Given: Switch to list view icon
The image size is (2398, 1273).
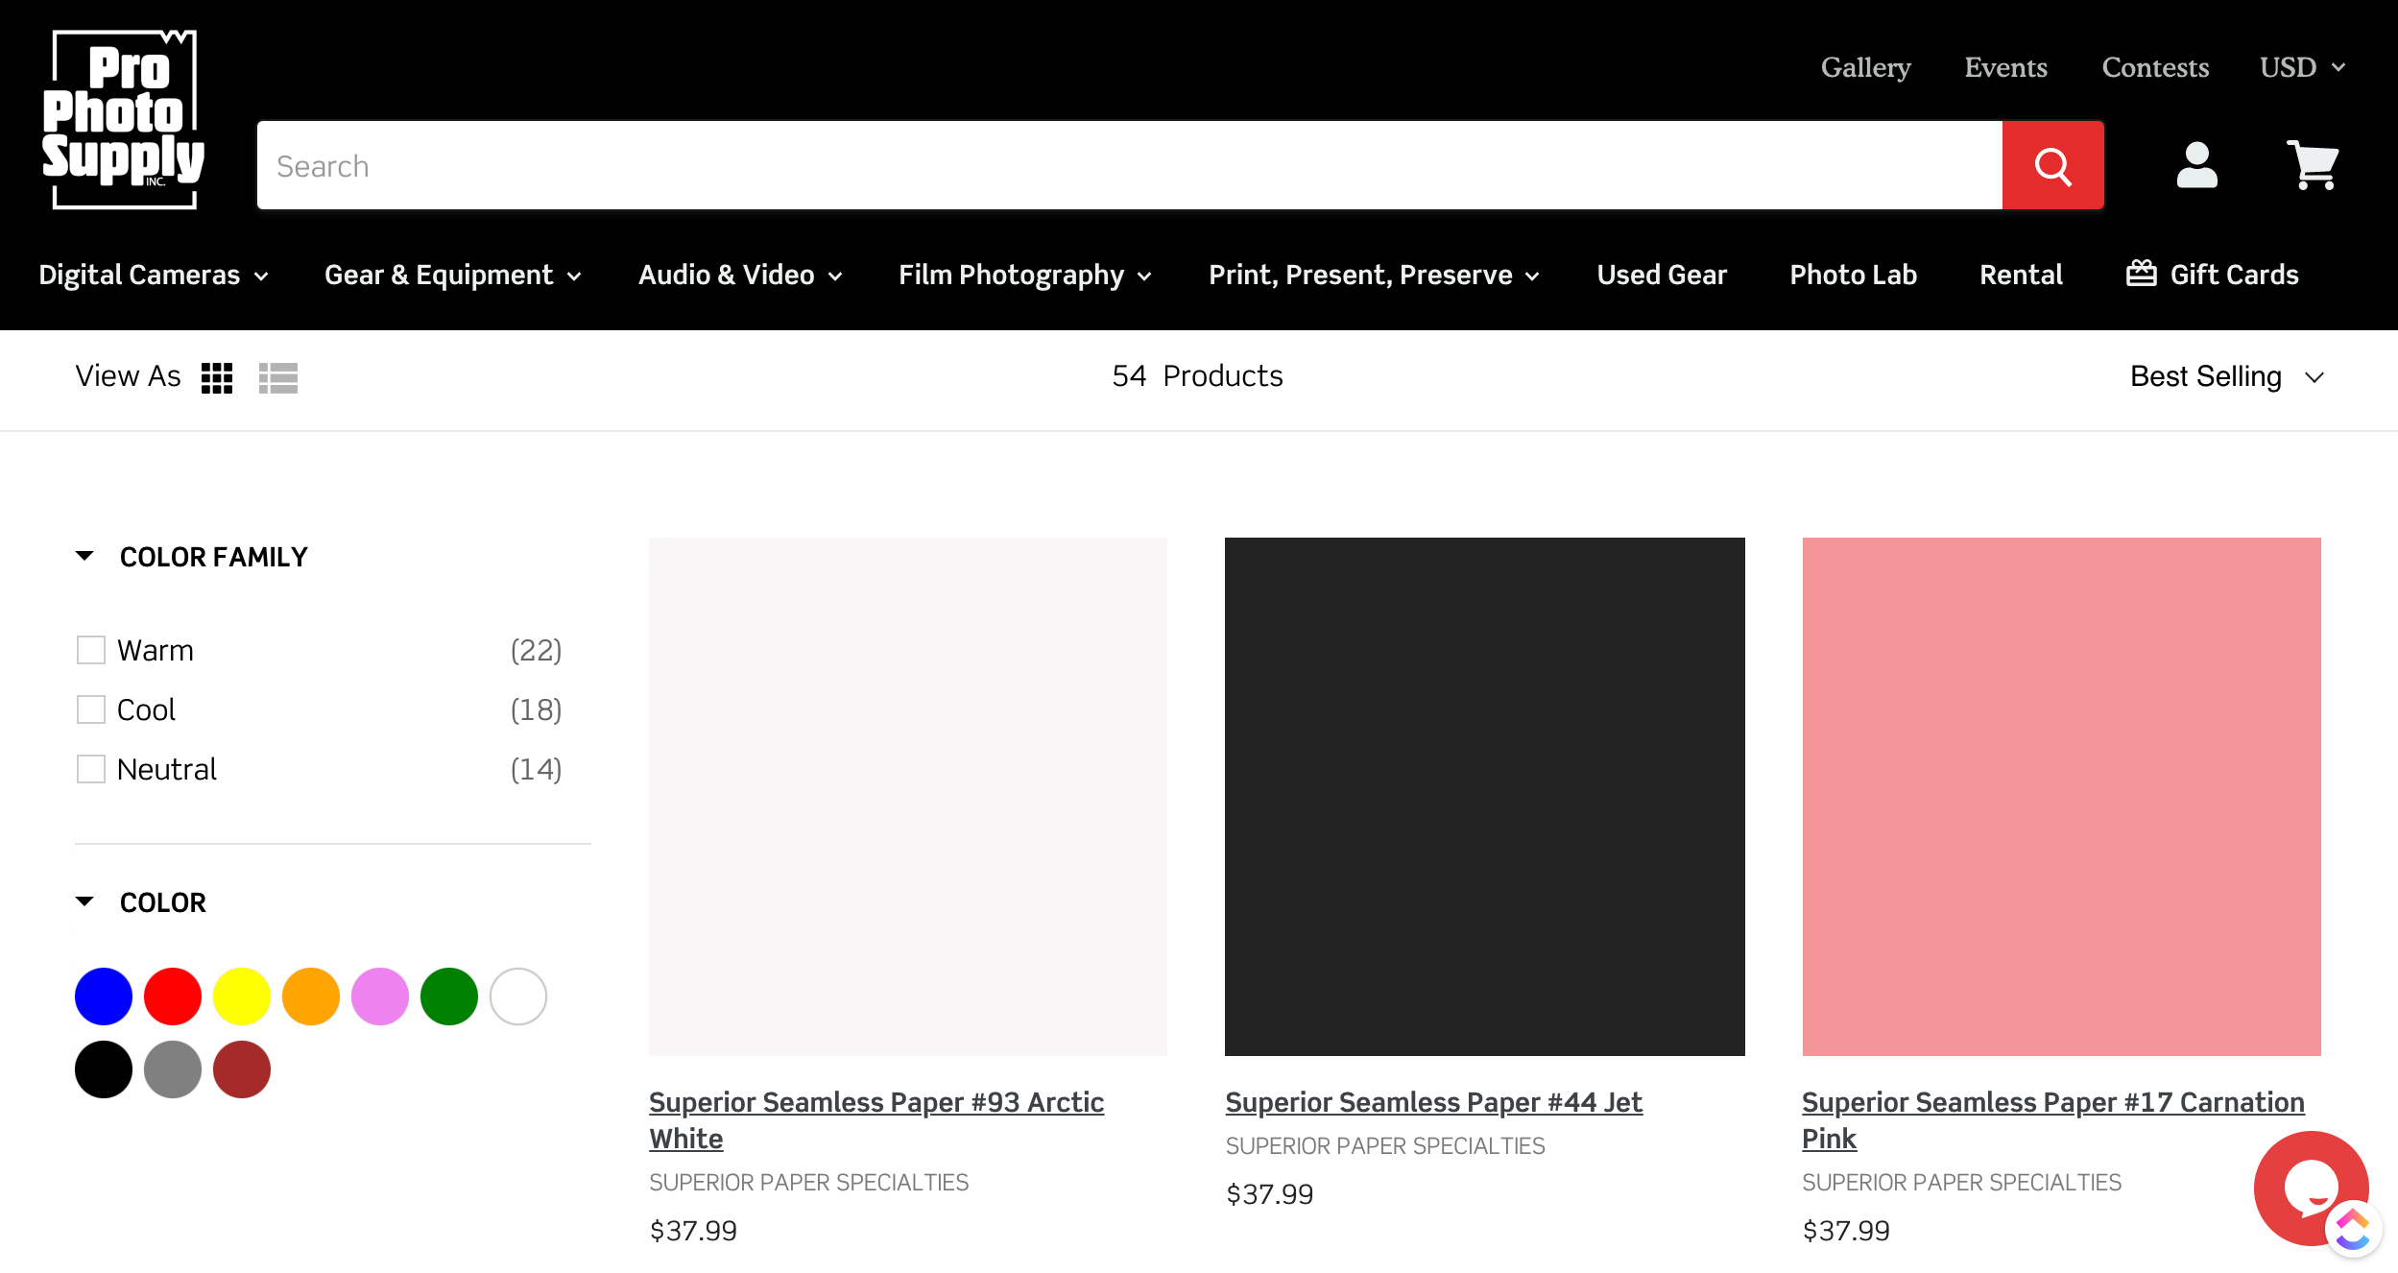Looking at the screenshot, I should tap(278, 377).
